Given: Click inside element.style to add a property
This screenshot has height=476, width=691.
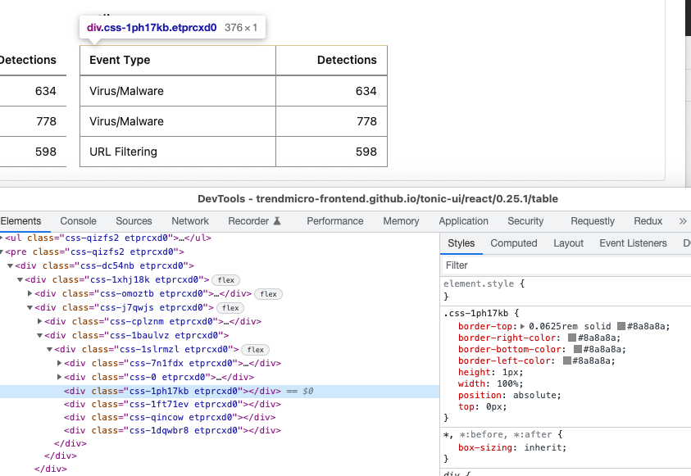Looking at the screenshot, I should [x=508, y=283].
